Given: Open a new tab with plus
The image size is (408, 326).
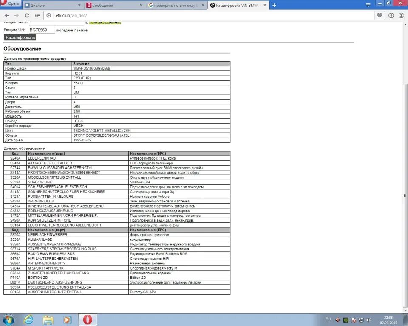Looking at the screenshot, I should pyautogui.click(x=274, y=5).
